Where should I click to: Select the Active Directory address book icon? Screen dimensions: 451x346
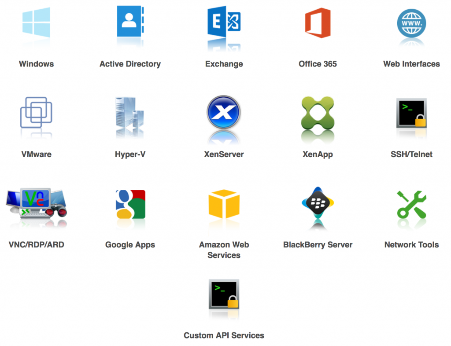coord(130,21)
